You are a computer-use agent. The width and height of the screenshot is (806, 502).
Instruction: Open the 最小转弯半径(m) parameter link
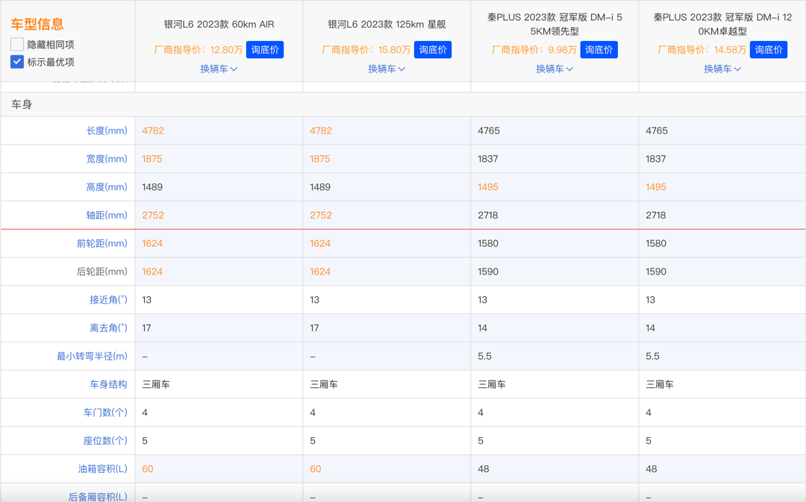[x=92, y=356]
